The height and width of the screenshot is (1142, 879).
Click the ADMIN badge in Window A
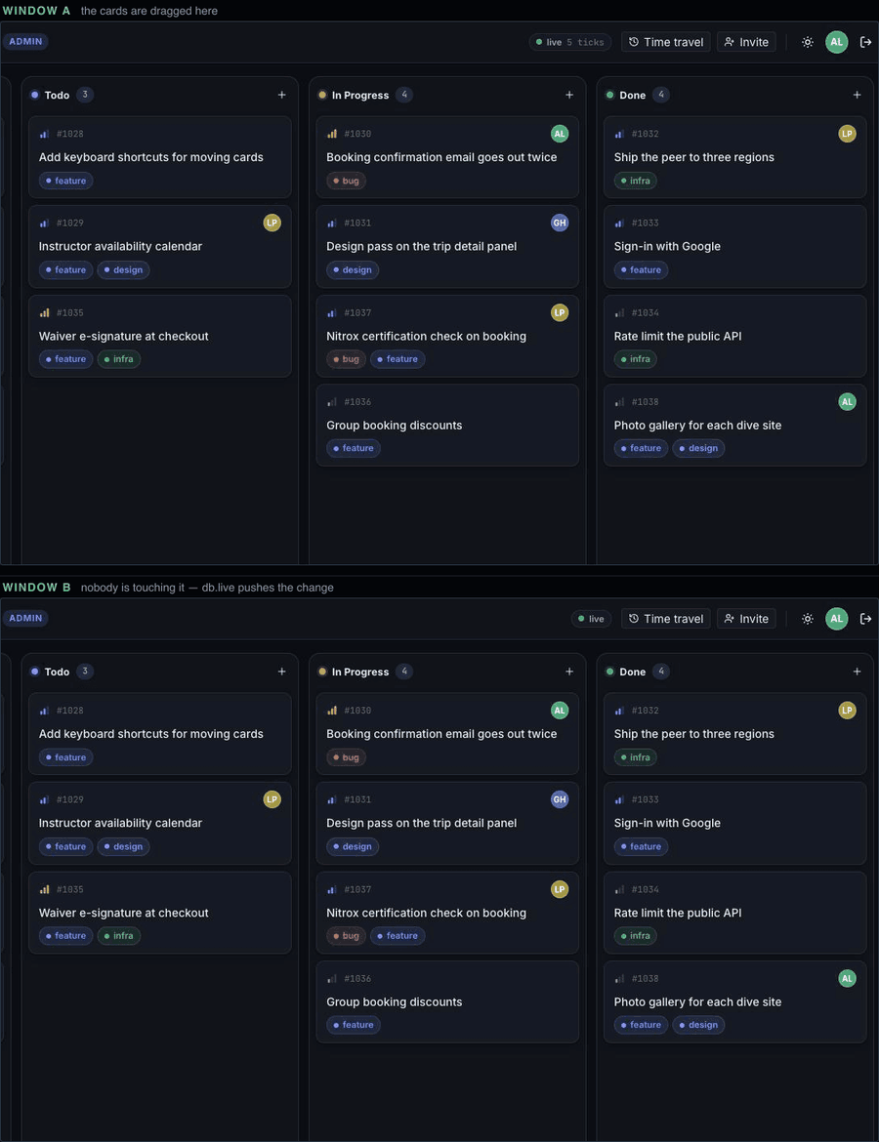[25, 42]
